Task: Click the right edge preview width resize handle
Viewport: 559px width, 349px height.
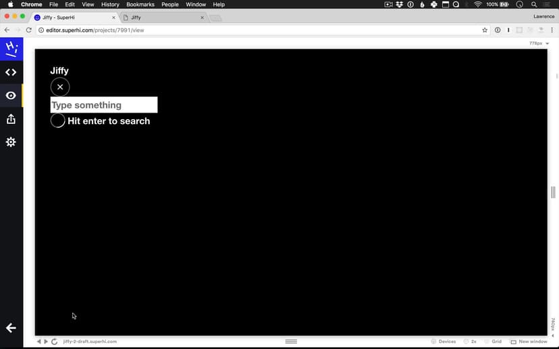Action: tap(553, 193)
